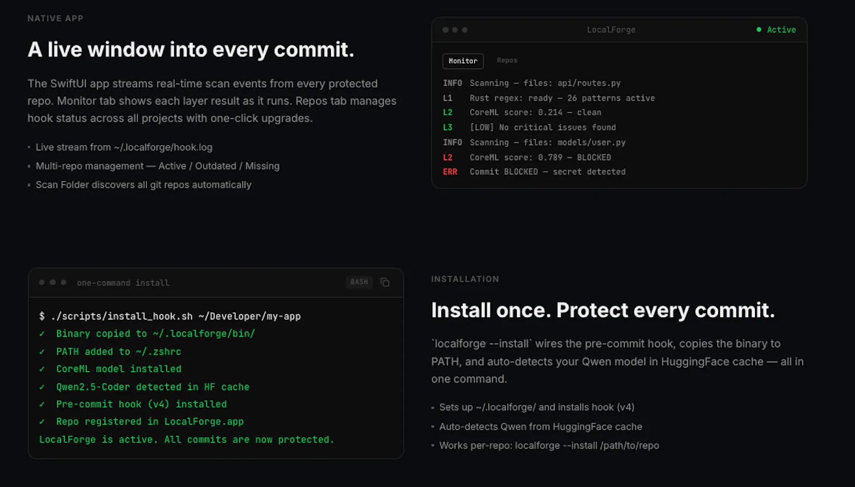Screen dimensions: 855x487
Task: Click the green L3 log level tag
Action: 448,127
